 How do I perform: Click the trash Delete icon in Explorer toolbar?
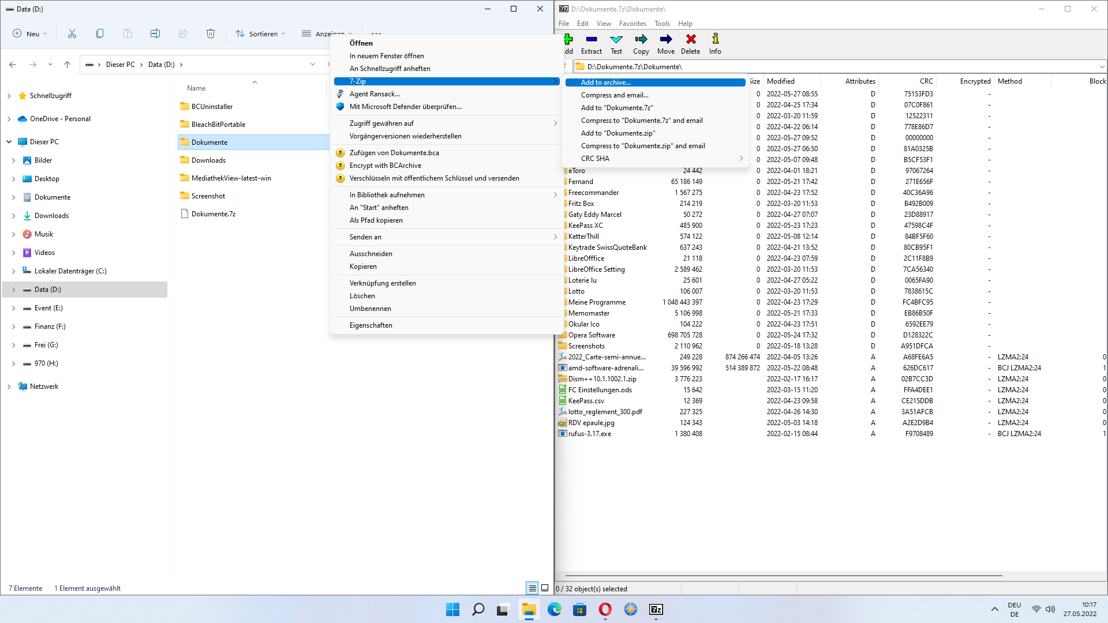point(211,33)
